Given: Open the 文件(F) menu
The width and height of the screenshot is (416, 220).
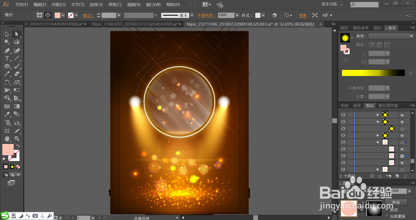Looking at the screenshot, I should [22, 5].
